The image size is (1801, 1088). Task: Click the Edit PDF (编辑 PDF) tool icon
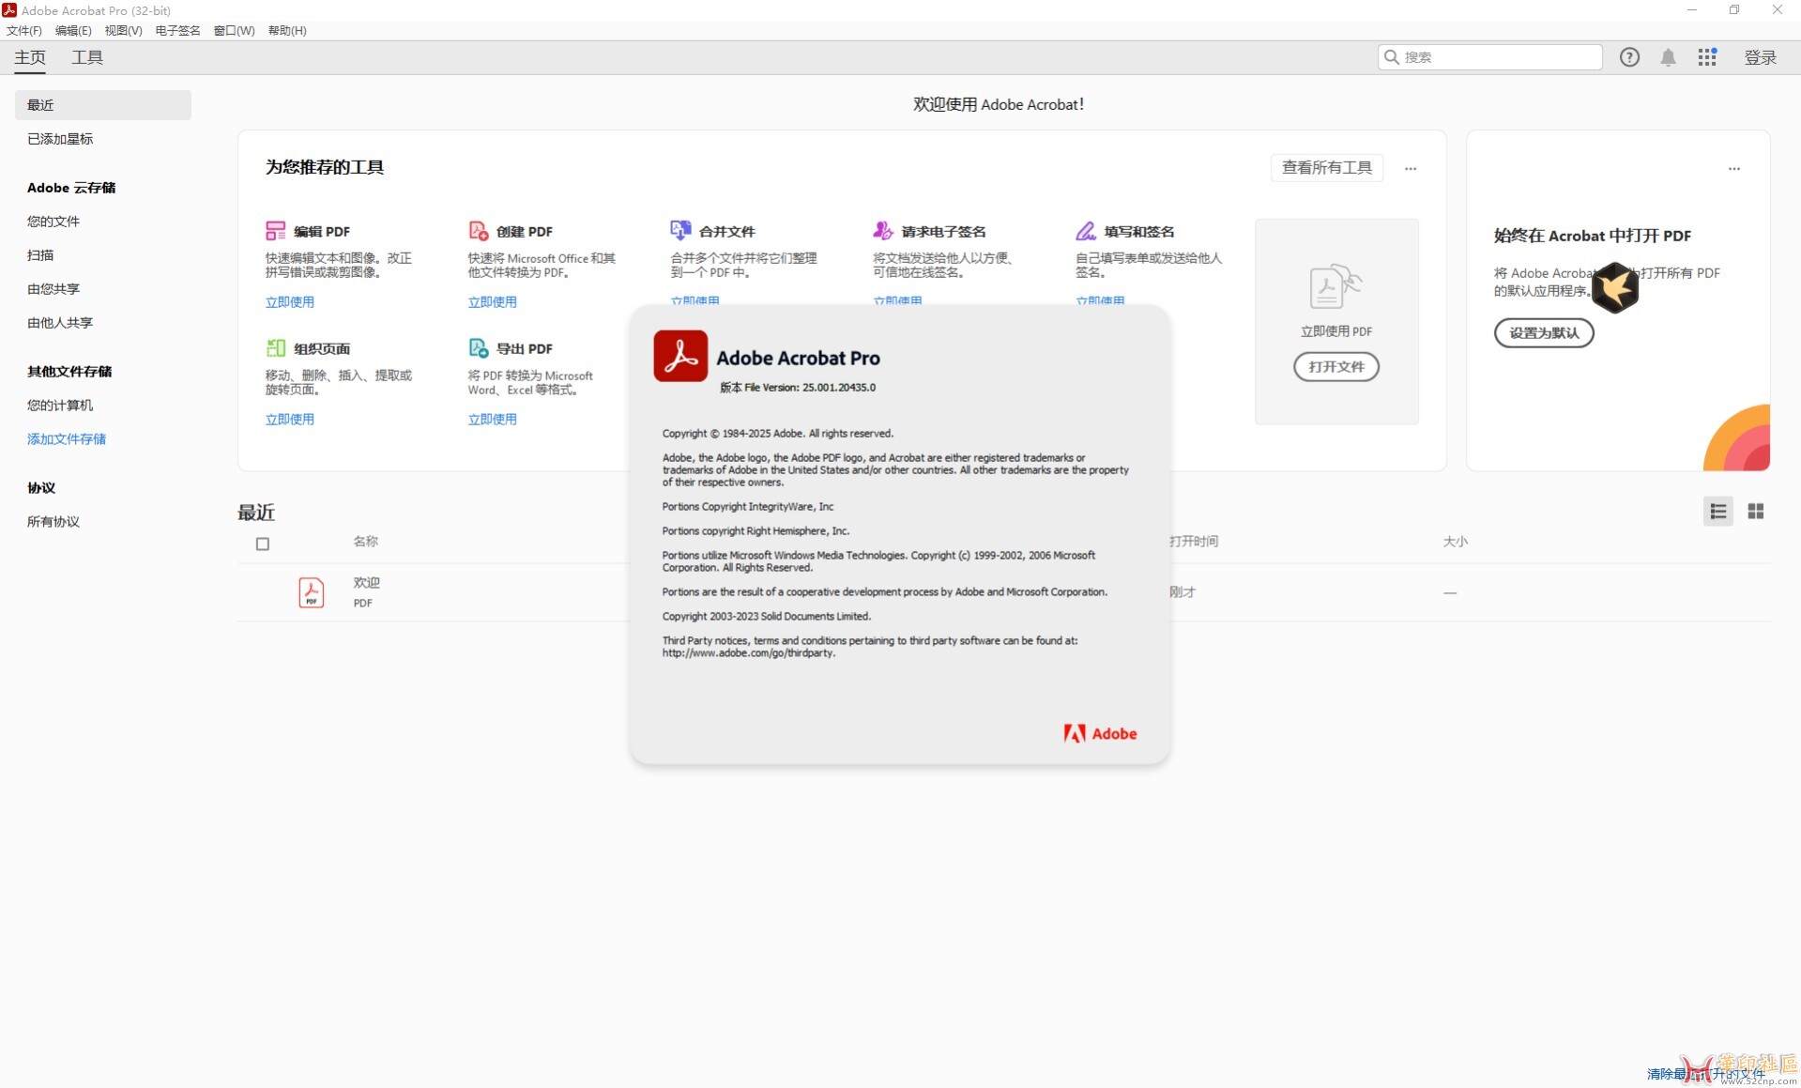coord(275,231)
